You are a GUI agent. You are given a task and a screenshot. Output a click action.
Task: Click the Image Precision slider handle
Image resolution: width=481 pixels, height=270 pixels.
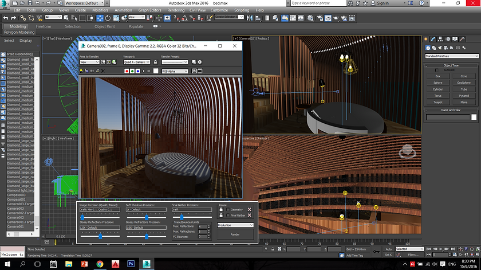82,217
